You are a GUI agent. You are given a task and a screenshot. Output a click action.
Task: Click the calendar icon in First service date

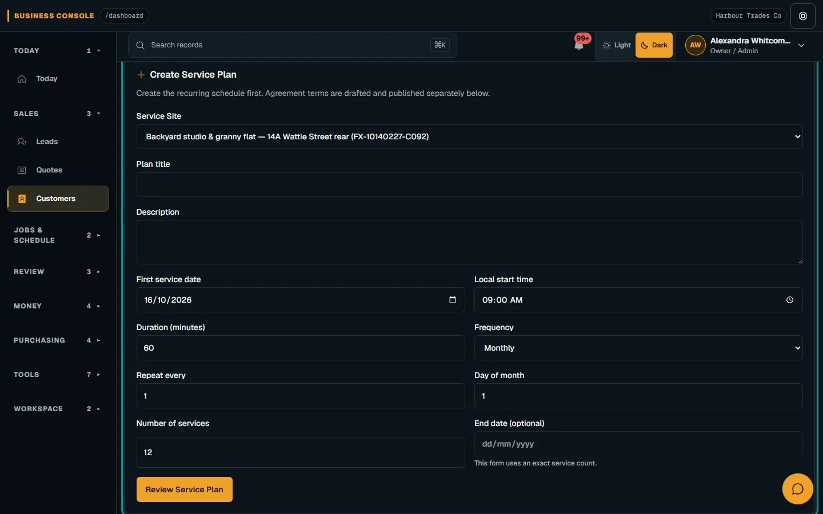click(453, 300)
